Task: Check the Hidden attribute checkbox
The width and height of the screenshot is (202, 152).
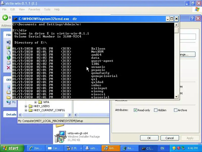Action: [156, 110]
